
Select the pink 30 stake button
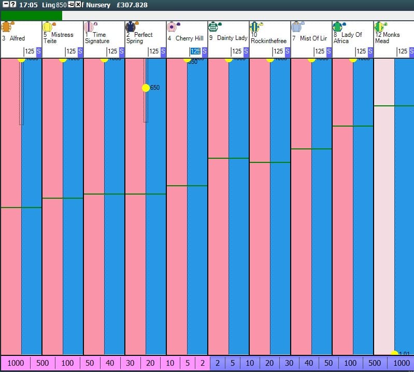pyautogui.click(x=130, y=363)
